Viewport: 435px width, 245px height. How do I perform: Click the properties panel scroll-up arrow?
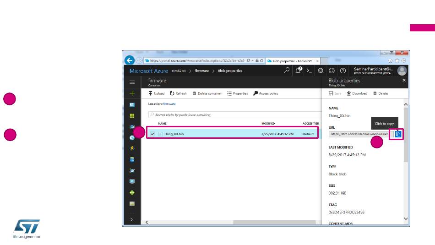(x=406, y=104)
